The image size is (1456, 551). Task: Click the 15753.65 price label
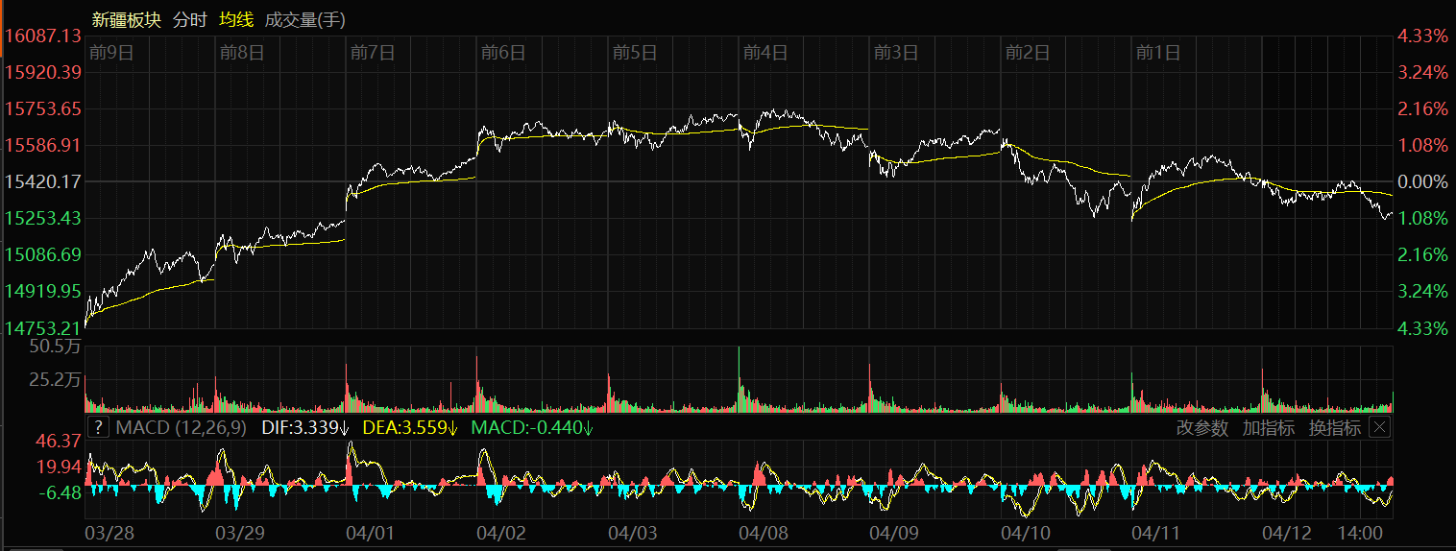pos(41,108)
